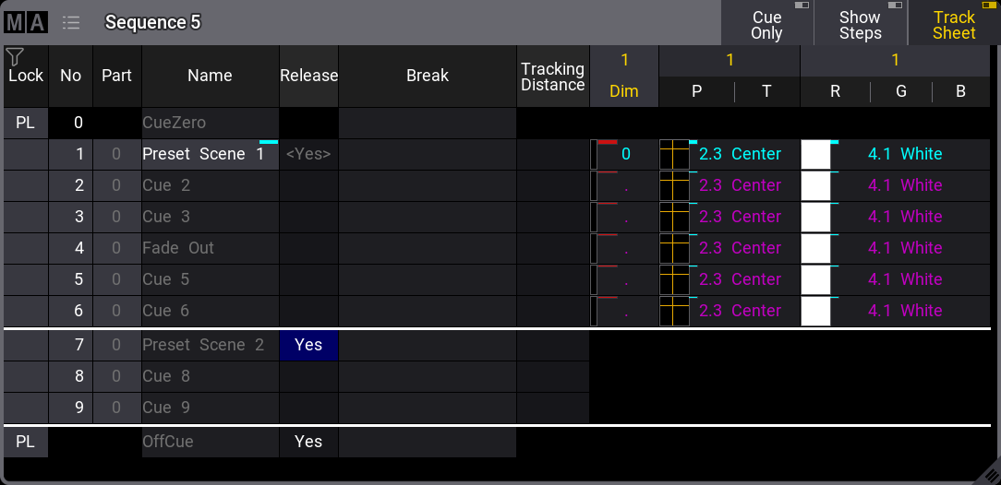Enable Show Steps

pos(860,24)
